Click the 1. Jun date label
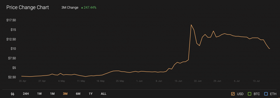The image size is (280, 98). tap(139, 81)
